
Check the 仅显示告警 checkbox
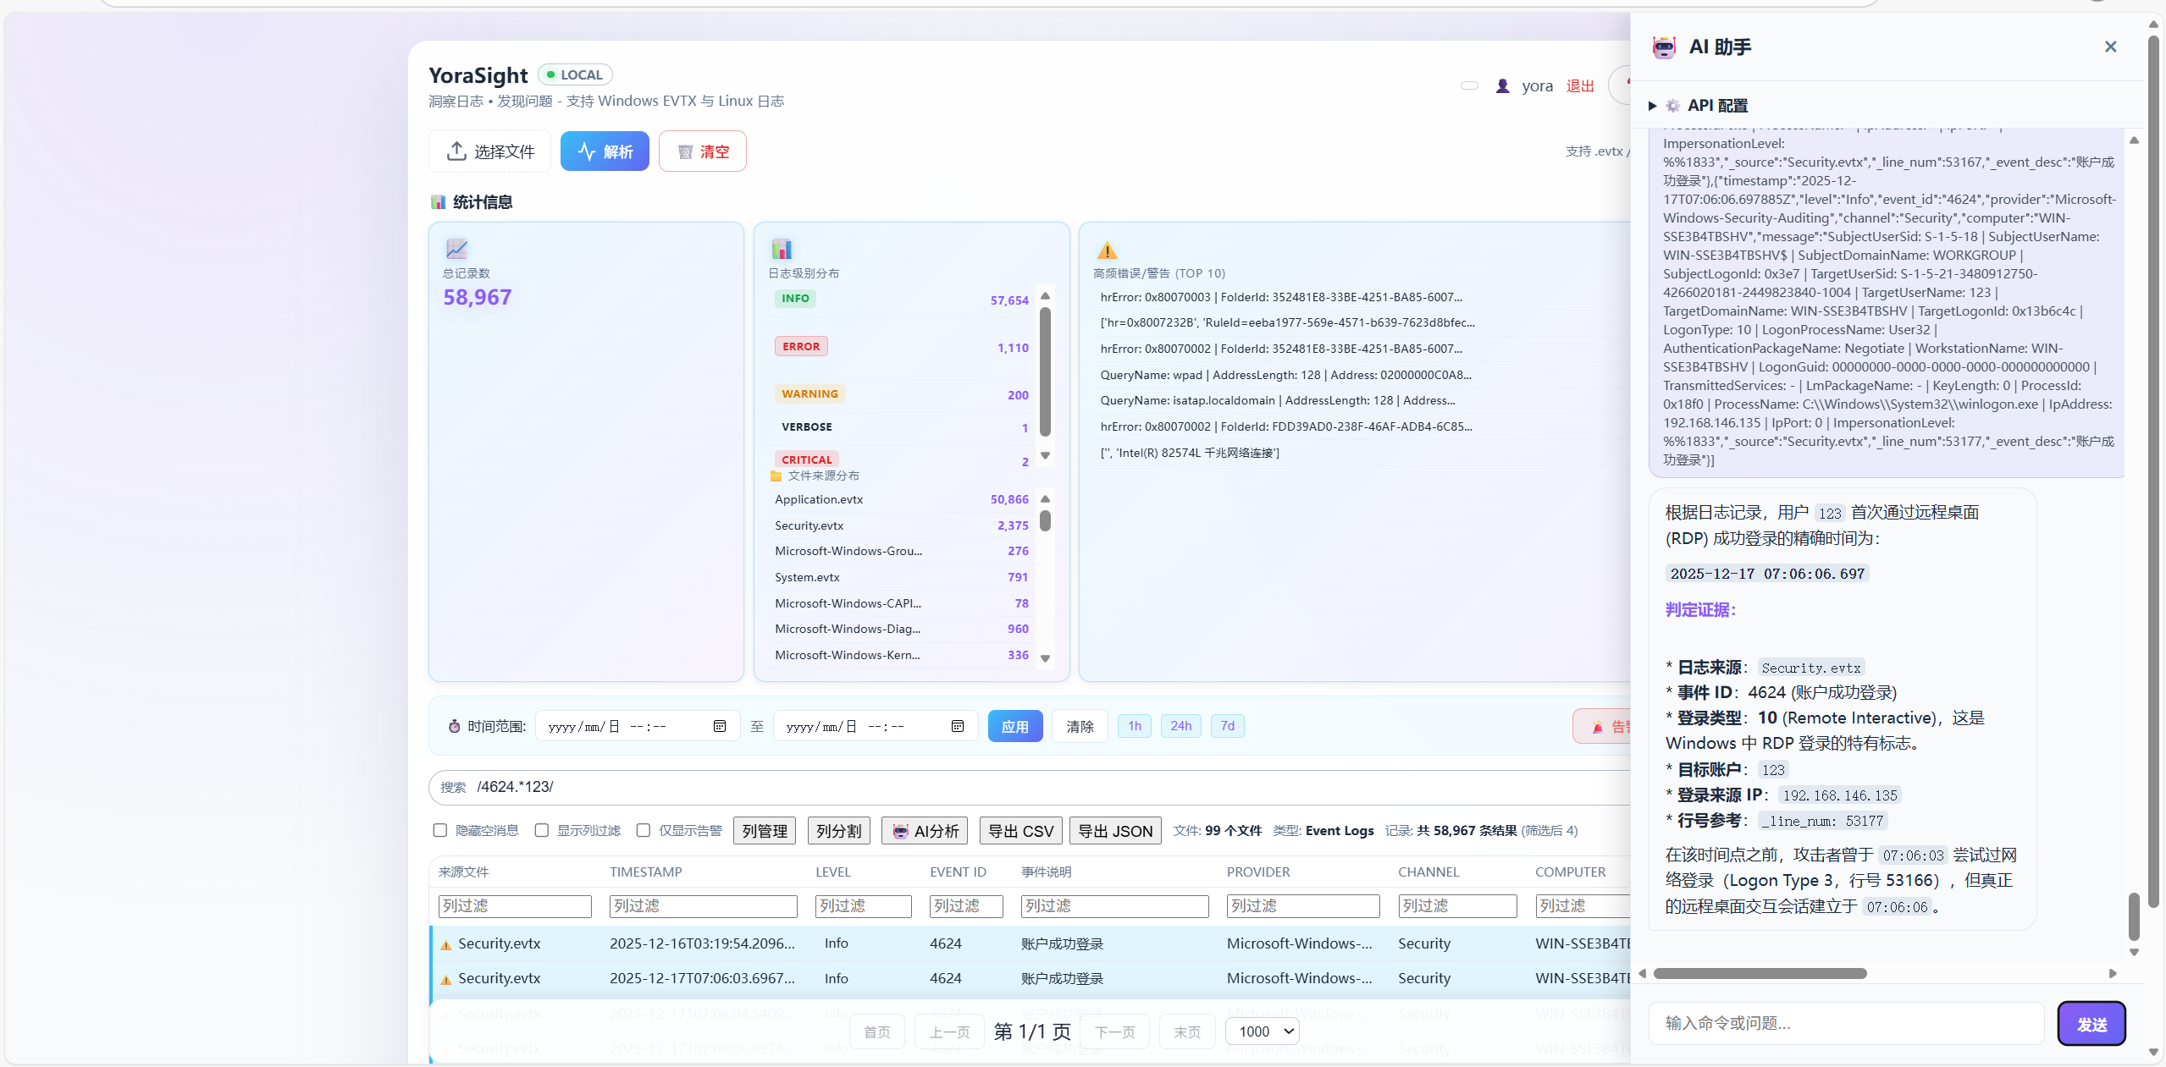coord(644,830)
